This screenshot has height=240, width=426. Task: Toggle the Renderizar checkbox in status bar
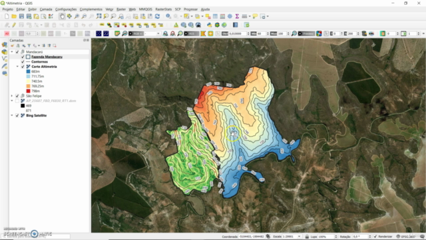(375, 237)
